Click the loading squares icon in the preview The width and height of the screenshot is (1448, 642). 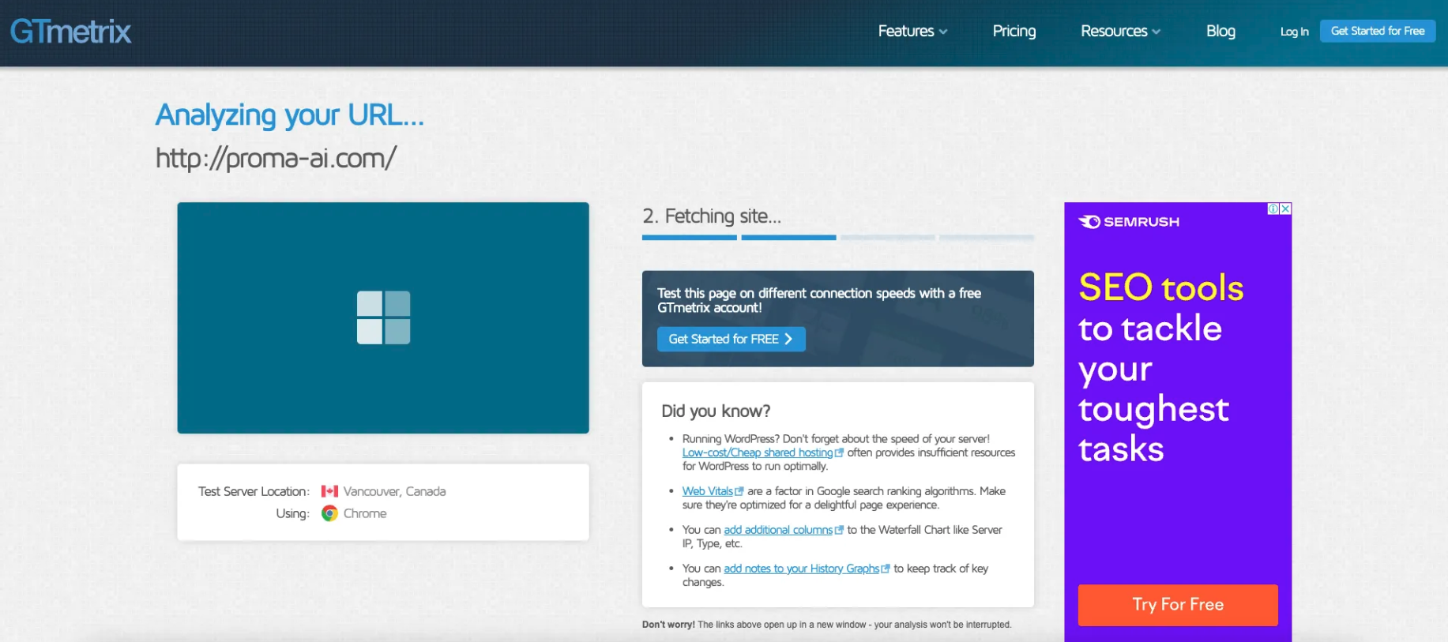[383, 317]
